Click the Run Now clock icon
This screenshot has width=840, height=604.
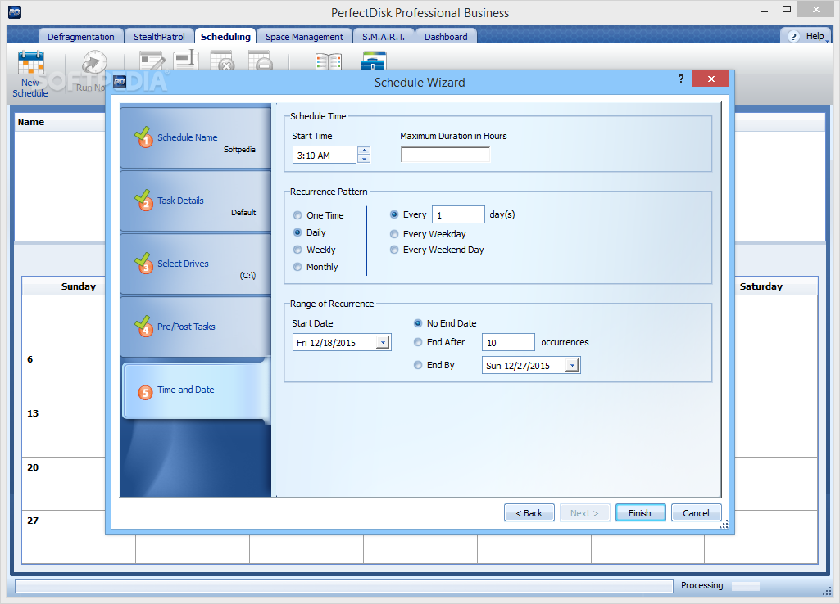pyautogui.click(x=94, y=62)
